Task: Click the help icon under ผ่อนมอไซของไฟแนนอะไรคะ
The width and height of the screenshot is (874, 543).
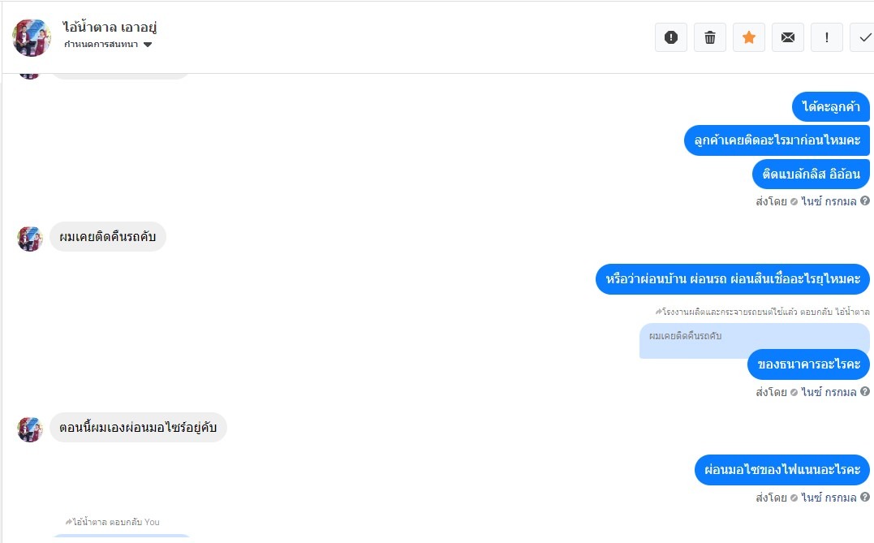Action: click(x=865, y=498)
